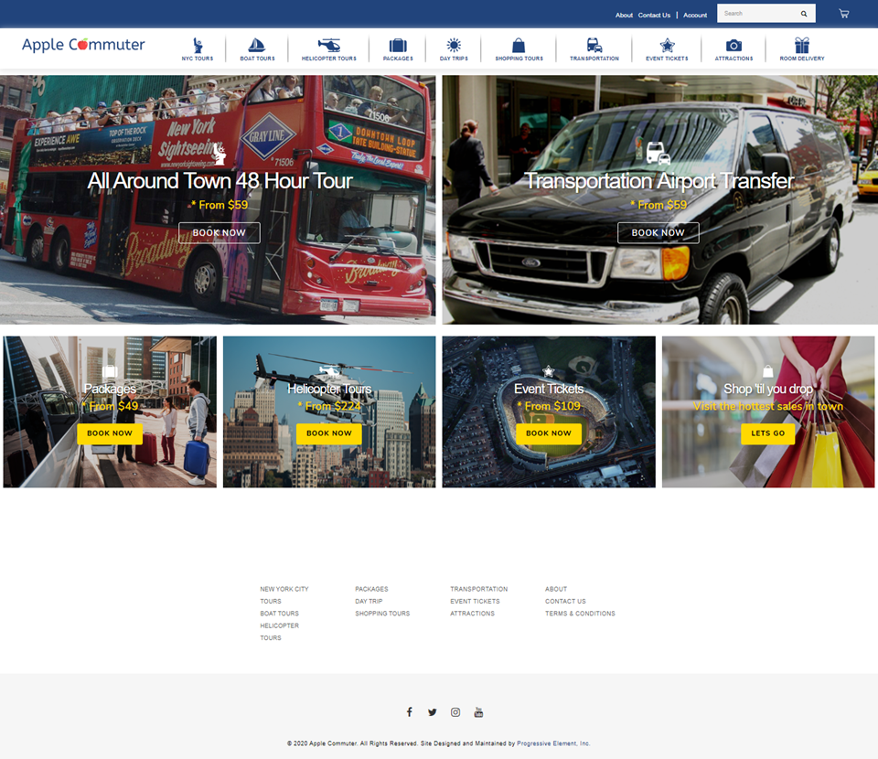Click the Lets Go shopping button

click(x=767, y=433)
